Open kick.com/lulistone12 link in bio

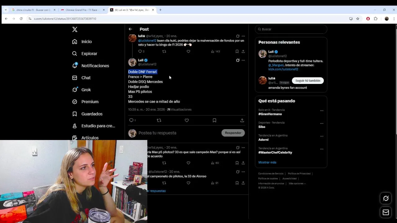(283, 69)
